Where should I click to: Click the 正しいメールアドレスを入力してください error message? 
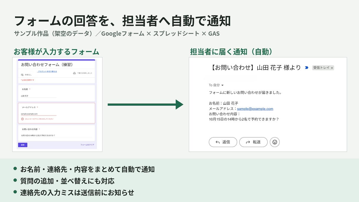[39, 119]
